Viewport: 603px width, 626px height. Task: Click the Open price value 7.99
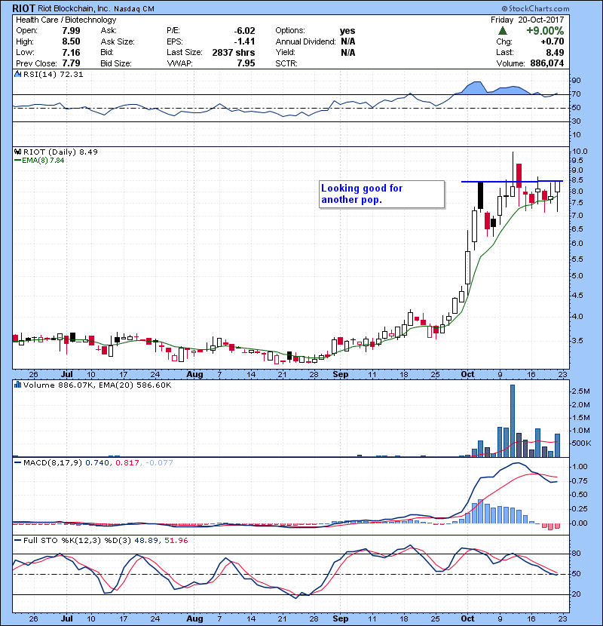click(x=71, y=31)
